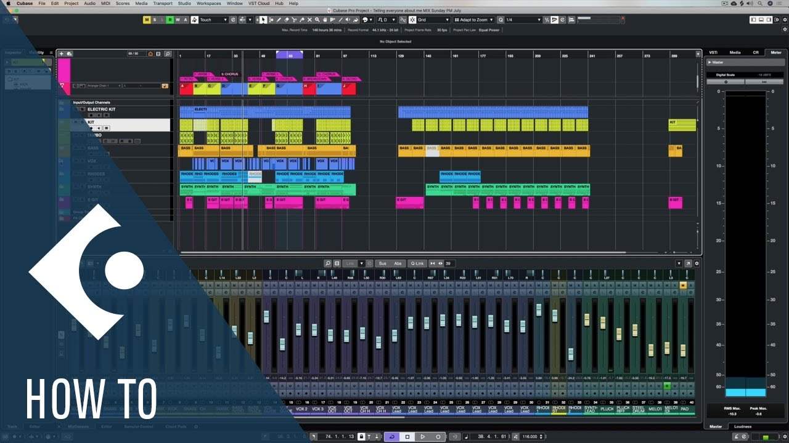Toggle global Solo S button in toolbar
The width and height of the screenshot is (789, 443).
point(155,20)
